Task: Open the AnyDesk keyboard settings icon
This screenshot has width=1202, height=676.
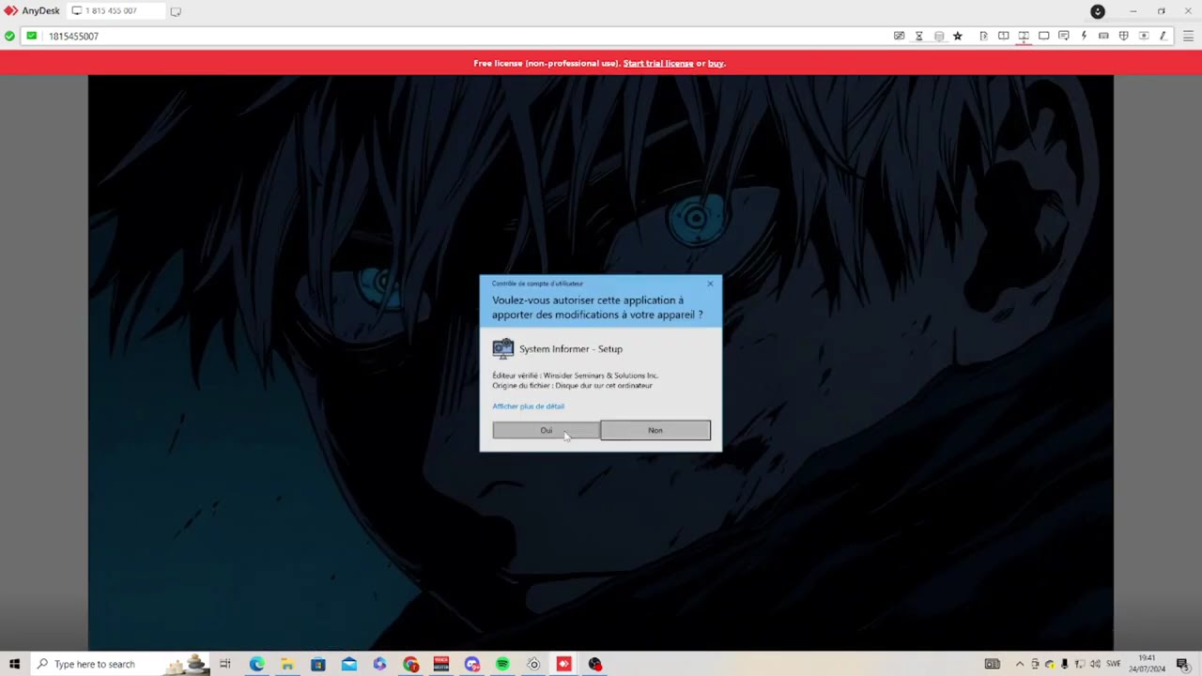Action: click(1103, 36)
